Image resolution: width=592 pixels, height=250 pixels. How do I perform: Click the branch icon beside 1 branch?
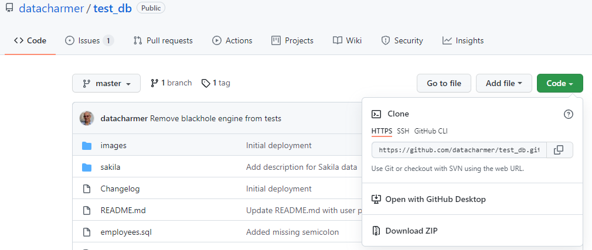point(155,83)
